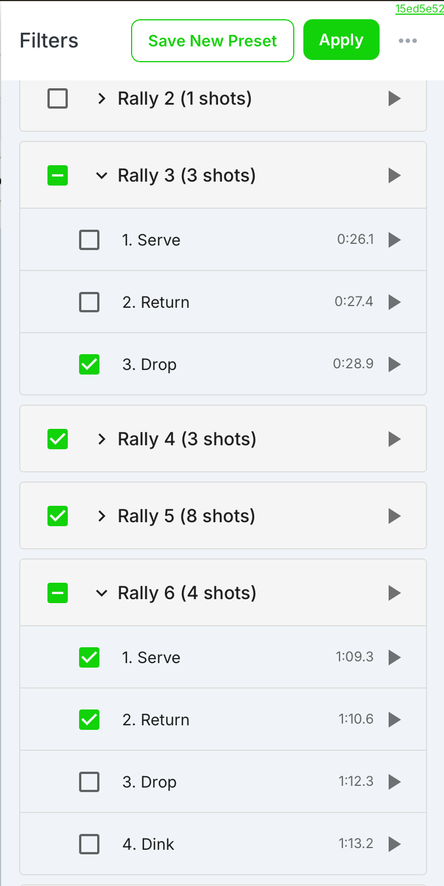Play the Dink shot at 1:13.2
Screen dimensions: 444x886
[x=394, y=844]
